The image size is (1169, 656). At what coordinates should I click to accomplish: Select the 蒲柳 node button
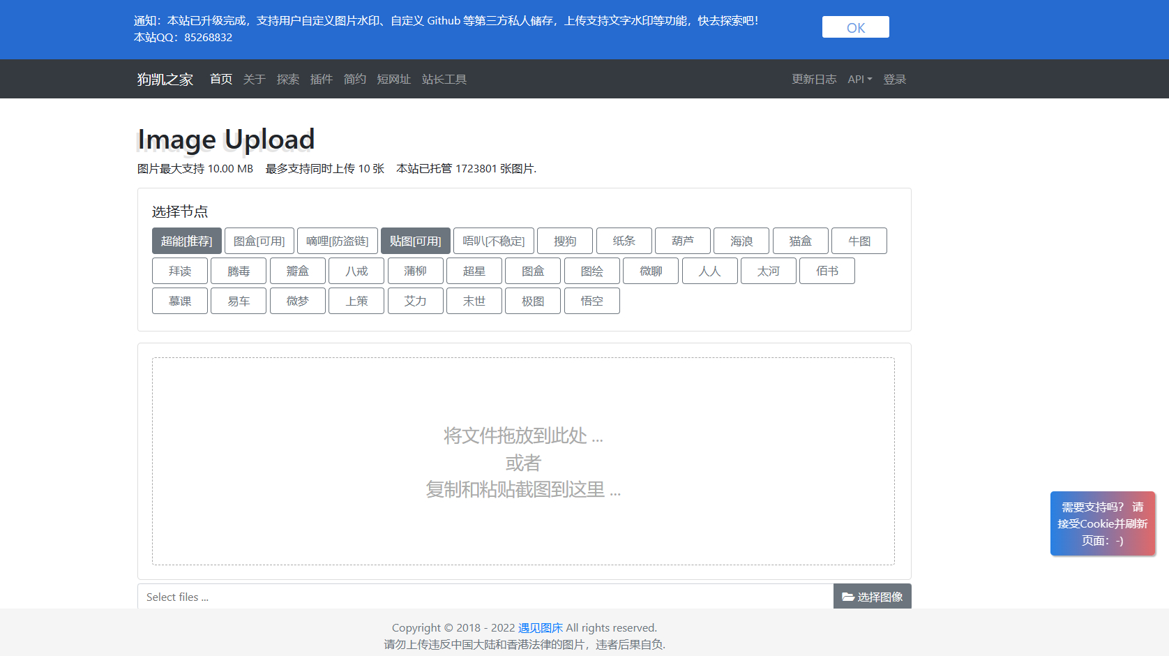[415, 271]
